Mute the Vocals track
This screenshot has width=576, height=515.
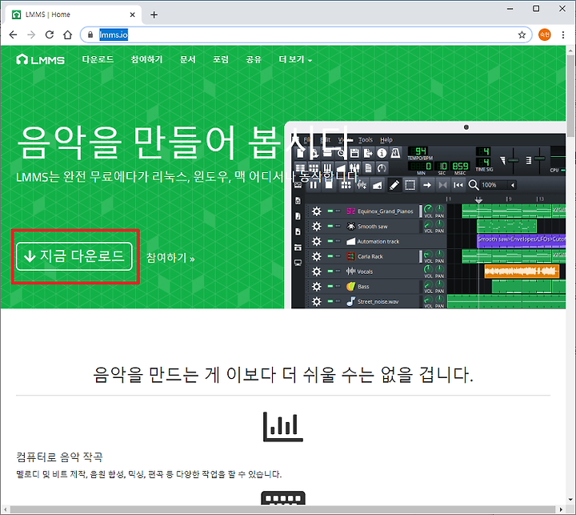(x=330, y=272)
